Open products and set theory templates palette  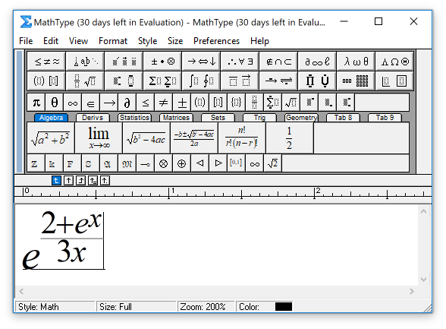(317, 81)
